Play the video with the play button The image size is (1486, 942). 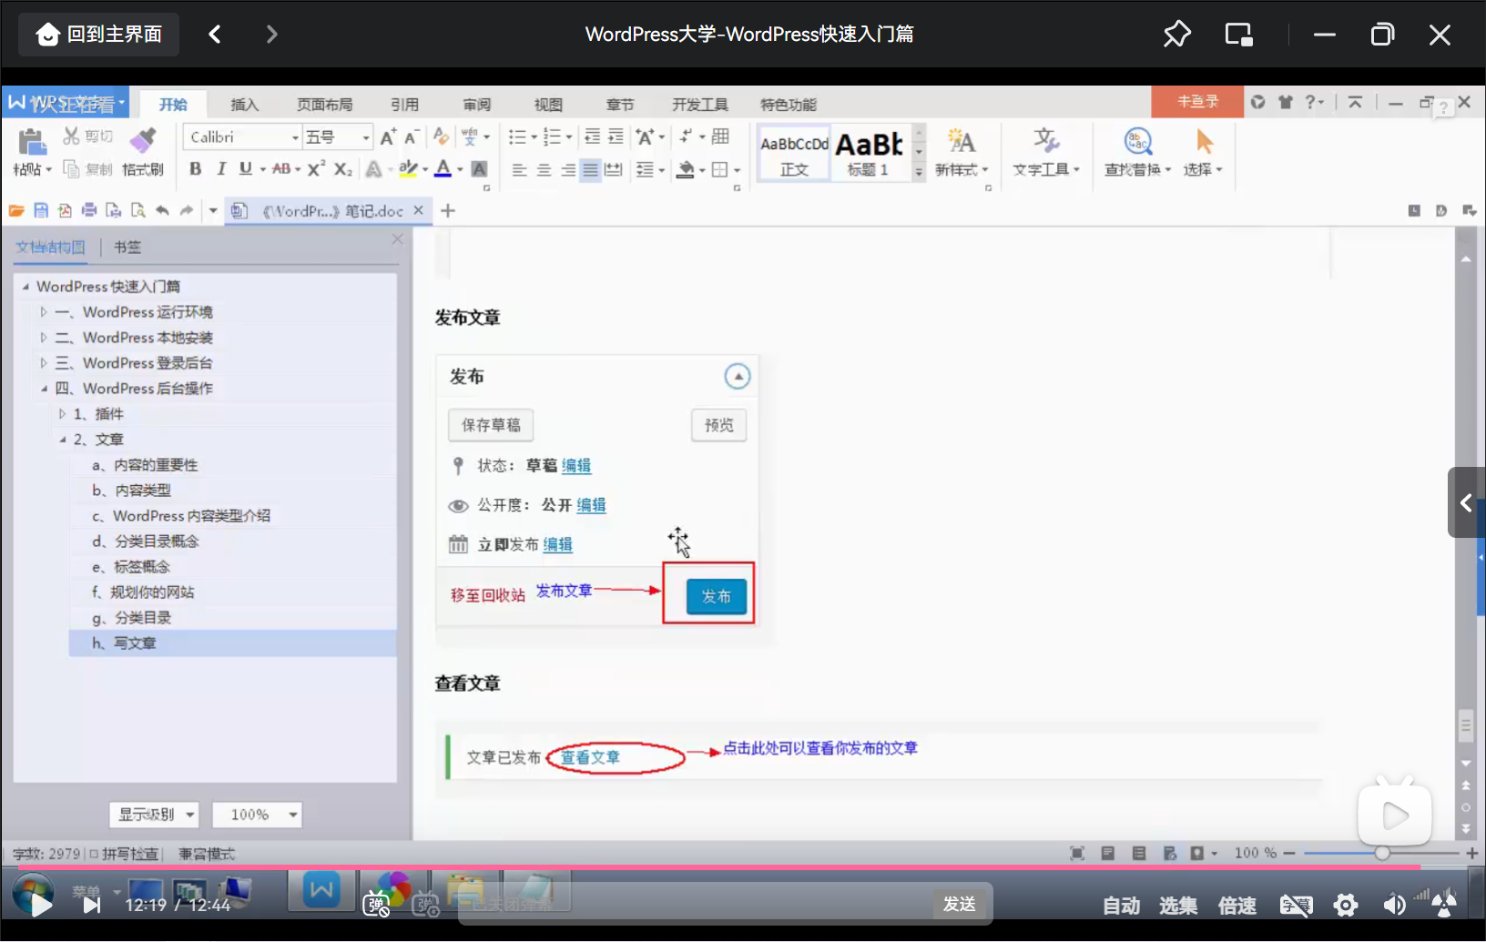coord(40,904)
